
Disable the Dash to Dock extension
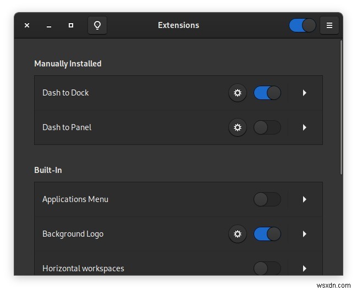pyautogui.click(x=267, y=93)
